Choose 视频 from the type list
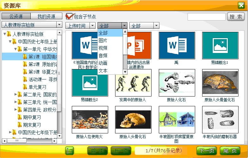 (103, 48)
